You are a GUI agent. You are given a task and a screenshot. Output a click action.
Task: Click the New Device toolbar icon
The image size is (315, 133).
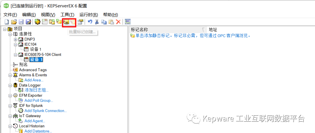click(44, 22)
